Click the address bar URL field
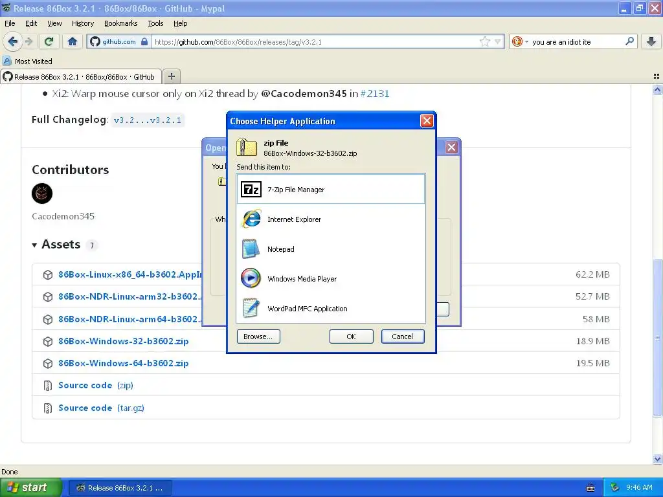The height and width of the screenshot is (497, 663). (x=315, y=41)
